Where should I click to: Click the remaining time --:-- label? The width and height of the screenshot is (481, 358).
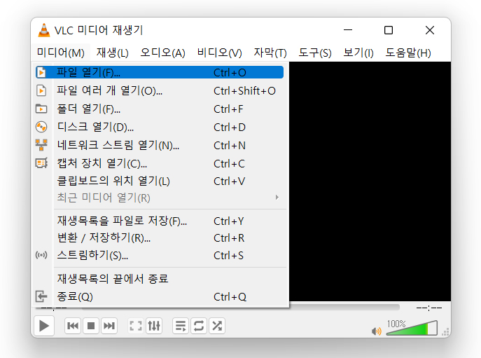click(x=429, y=308)
